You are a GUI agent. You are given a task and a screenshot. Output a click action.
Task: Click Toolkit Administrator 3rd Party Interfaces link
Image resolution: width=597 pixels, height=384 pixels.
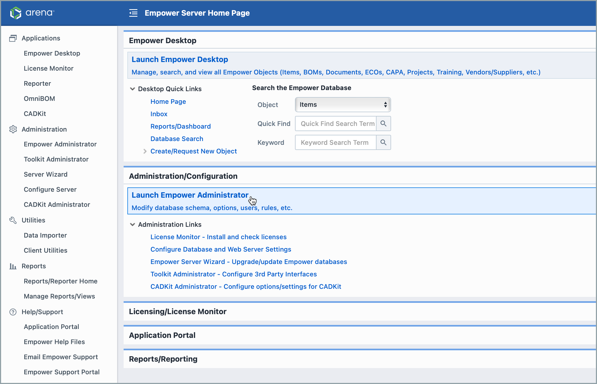pyautogui.click(x=234, y=274)
